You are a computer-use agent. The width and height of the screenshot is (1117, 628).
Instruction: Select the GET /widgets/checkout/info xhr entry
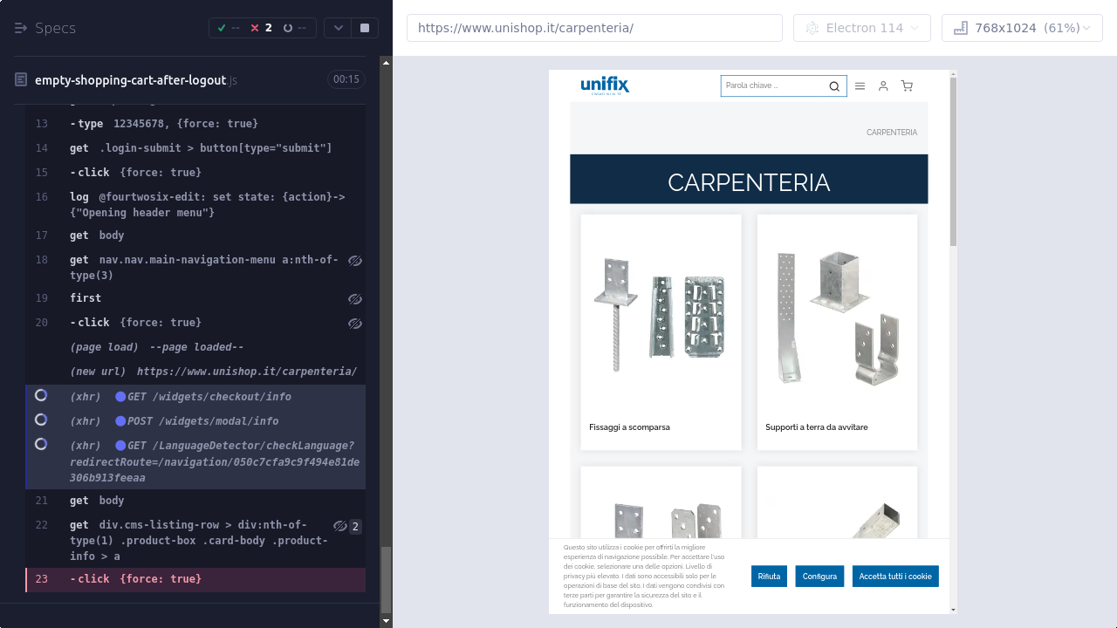click(x=209, y=397)
